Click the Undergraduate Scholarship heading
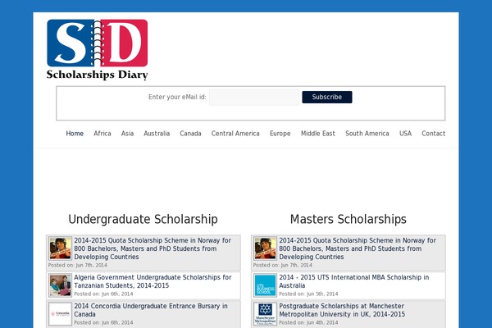Screen dimensions: 492x328 tap(143, 220)
